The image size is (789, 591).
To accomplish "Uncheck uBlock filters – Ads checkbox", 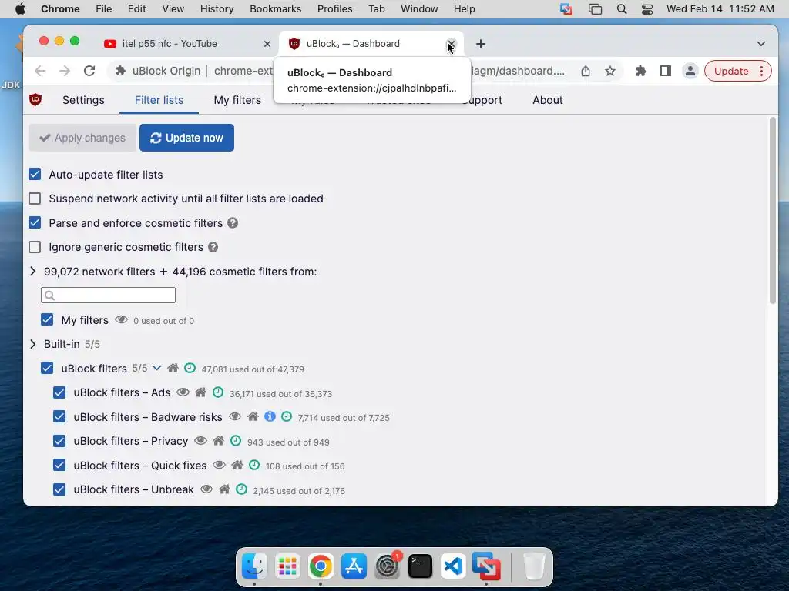I will click(59, 392).
